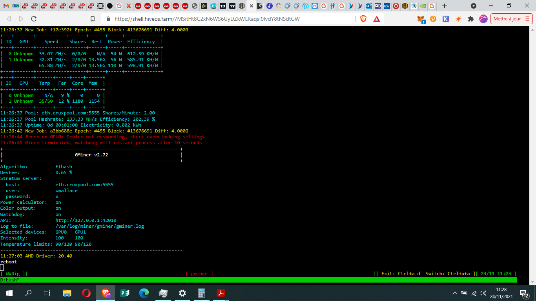This screenshot has width=536, height=301.
Task: Switch to the Outlook tab
Action: pyautogui.click(x=368, y=6)
